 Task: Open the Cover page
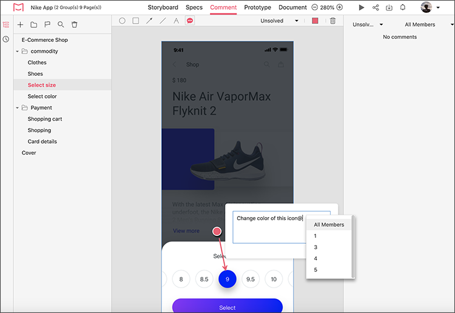(29, 153)
